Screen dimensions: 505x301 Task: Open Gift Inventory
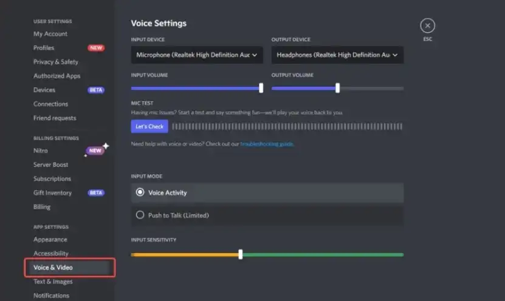[x=52, y=193]
